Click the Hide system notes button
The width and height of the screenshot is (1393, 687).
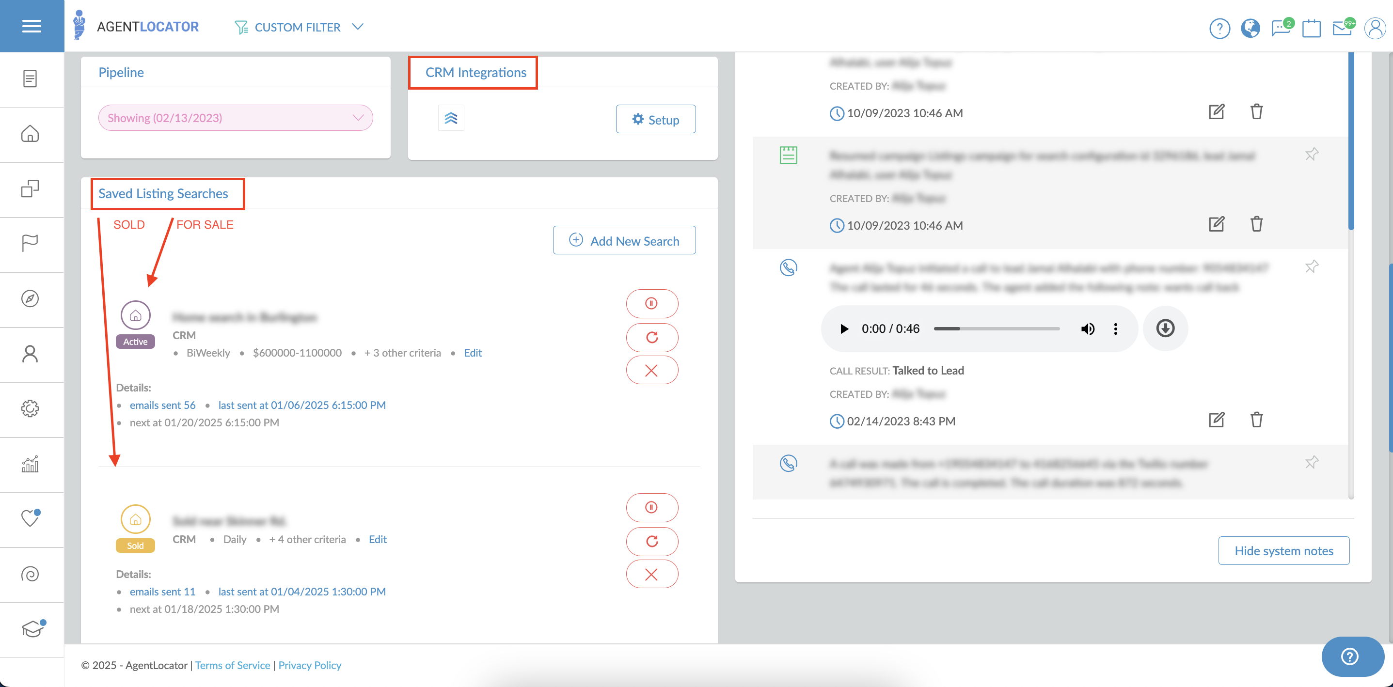(1284, 550)
